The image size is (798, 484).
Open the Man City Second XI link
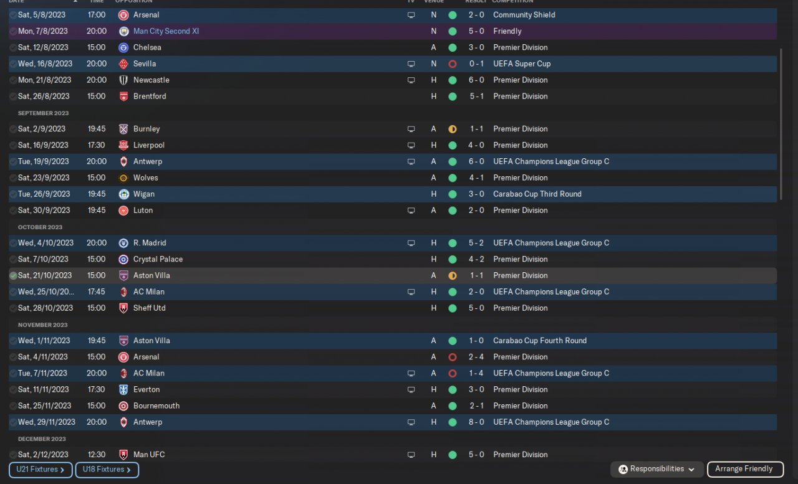point(166,31)
